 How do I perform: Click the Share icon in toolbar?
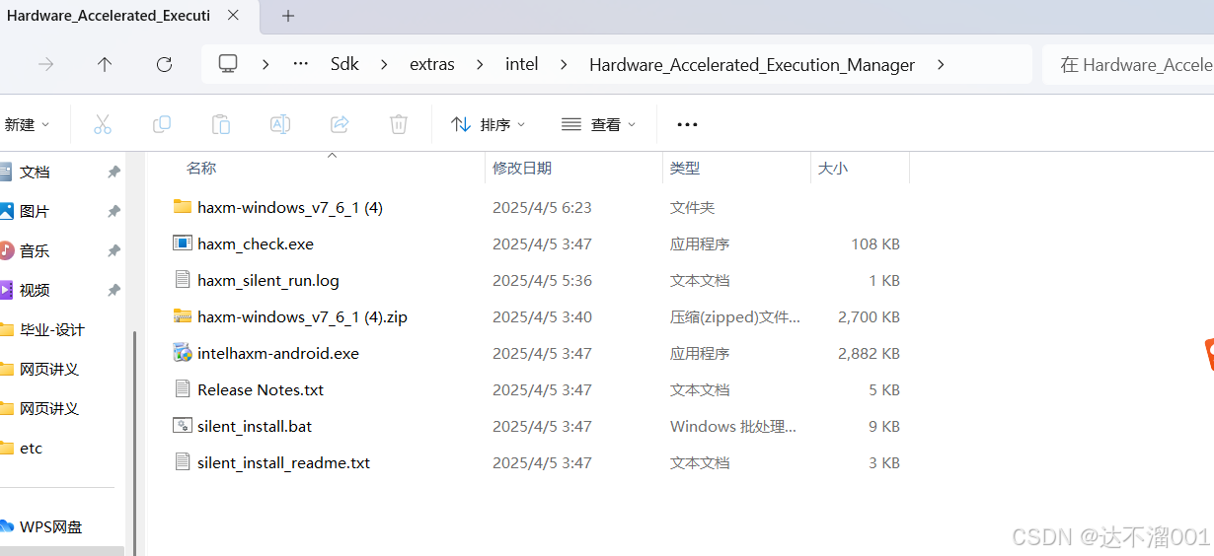[x=340, y=124]
